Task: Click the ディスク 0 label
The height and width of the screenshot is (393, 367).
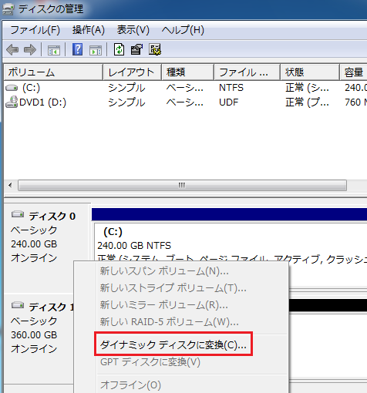Action: pyautogui.click(x=52, y=216)
